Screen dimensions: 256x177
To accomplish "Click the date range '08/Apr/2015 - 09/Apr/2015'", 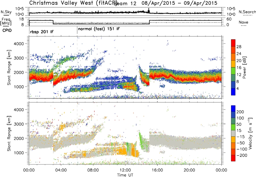I will [x=180, y=3].
